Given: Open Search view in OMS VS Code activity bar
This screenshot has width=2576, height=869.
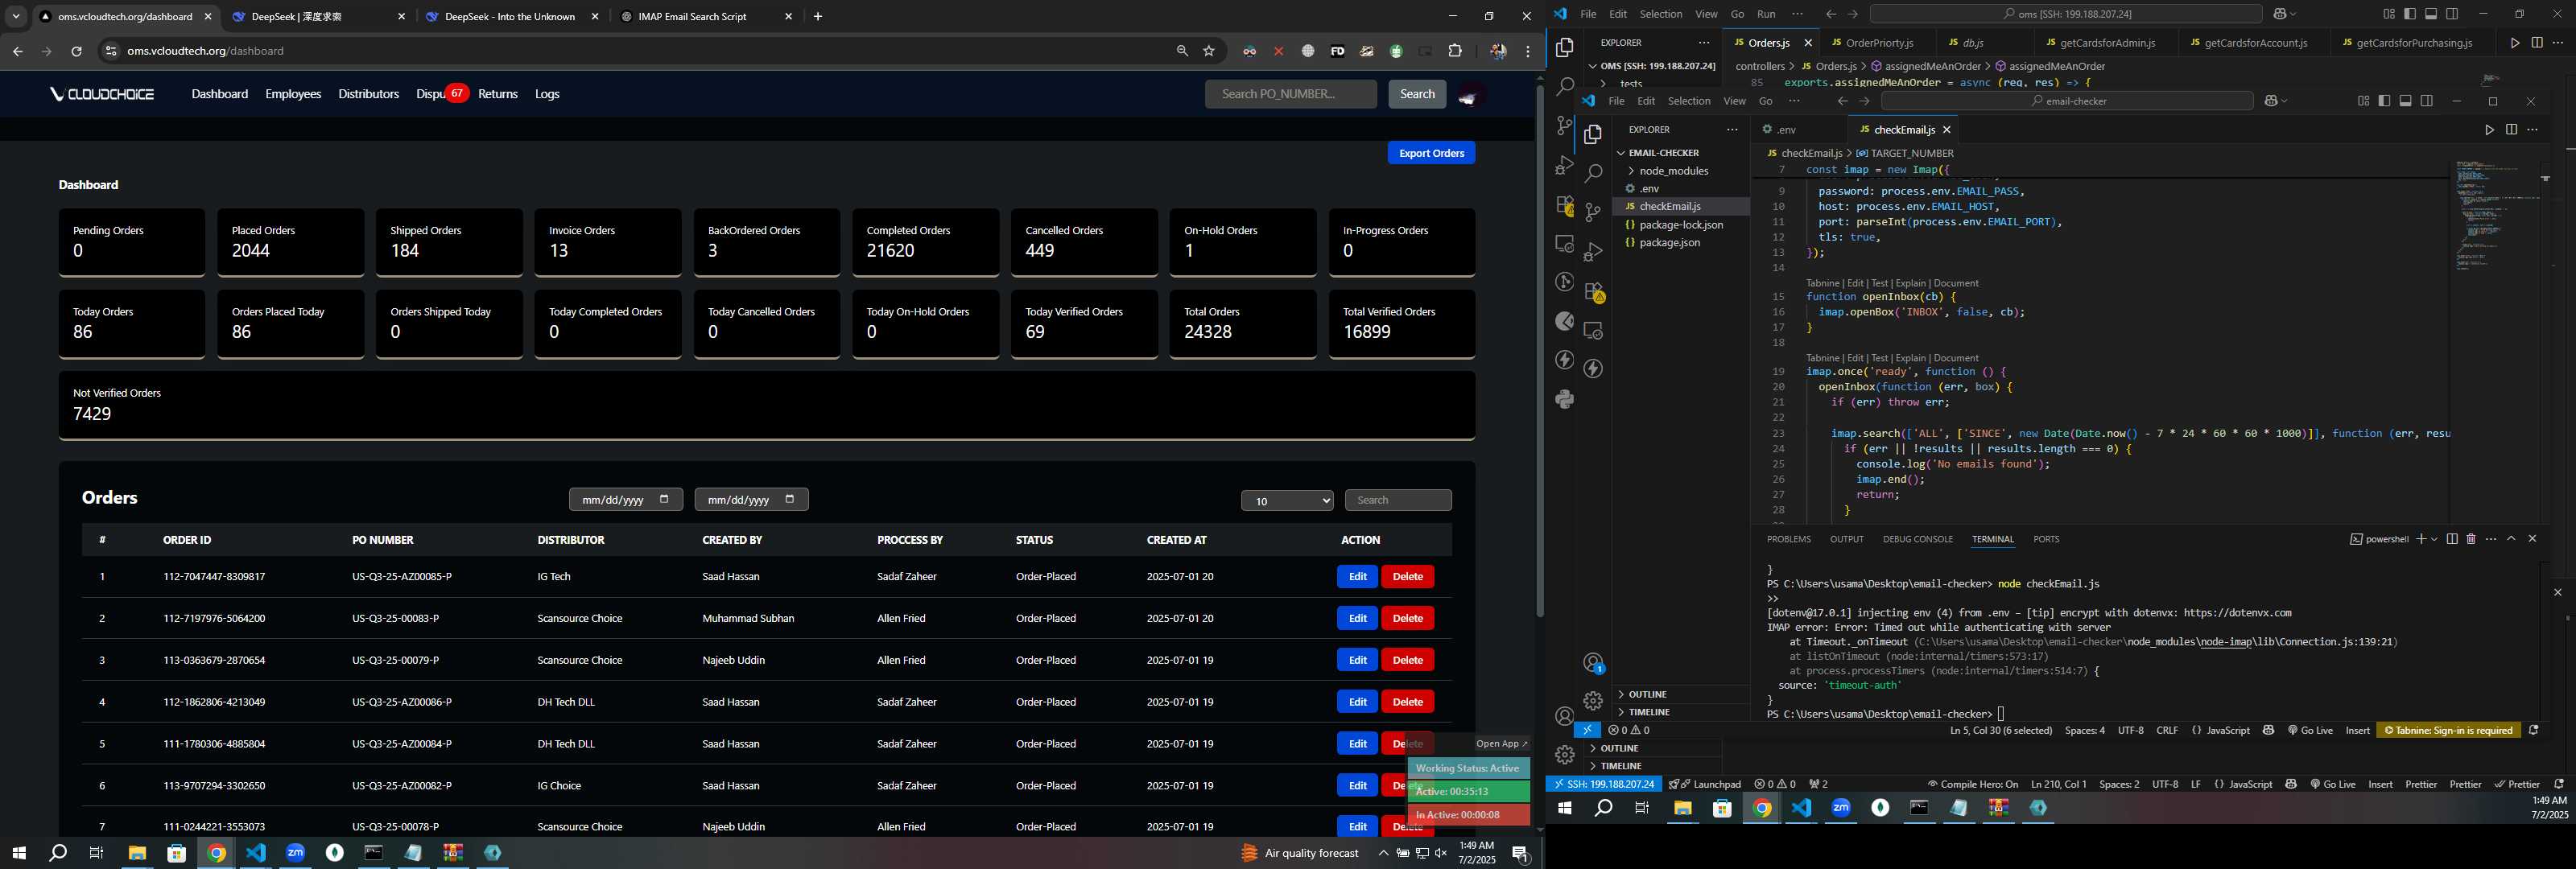Looking at the screenshot, I should [x=1565, y=87].
